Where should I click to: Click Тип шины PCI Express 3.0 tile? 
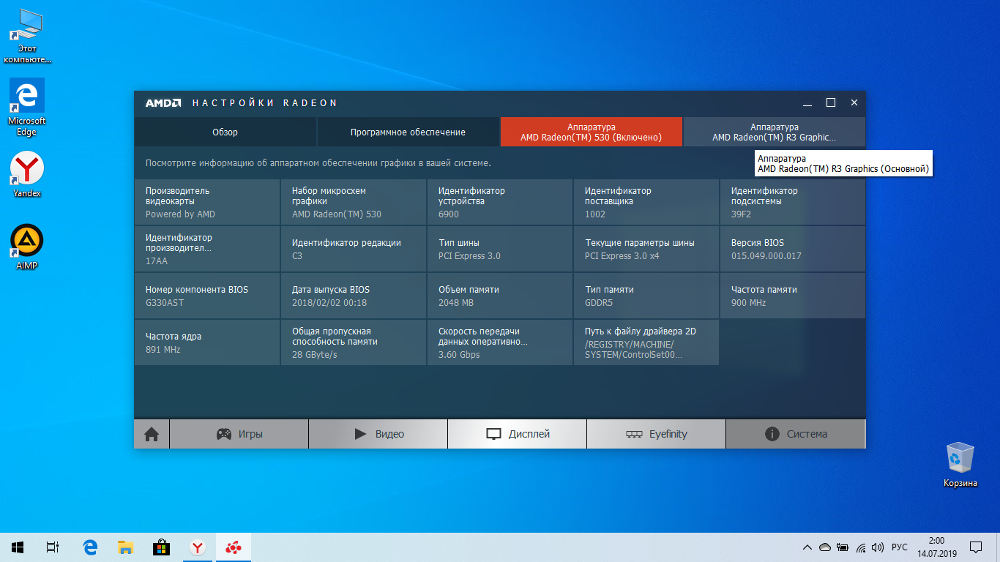point(500,249)
